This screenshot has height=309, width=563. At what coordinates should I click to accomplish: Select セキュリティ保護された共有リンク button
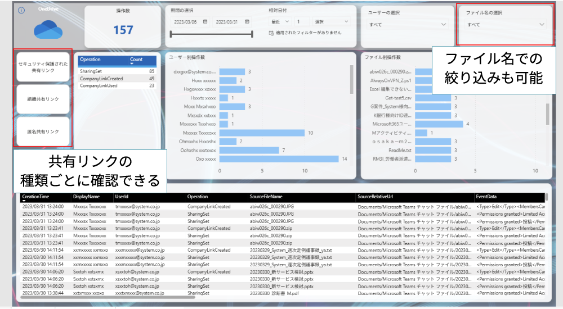coord(43,67)
